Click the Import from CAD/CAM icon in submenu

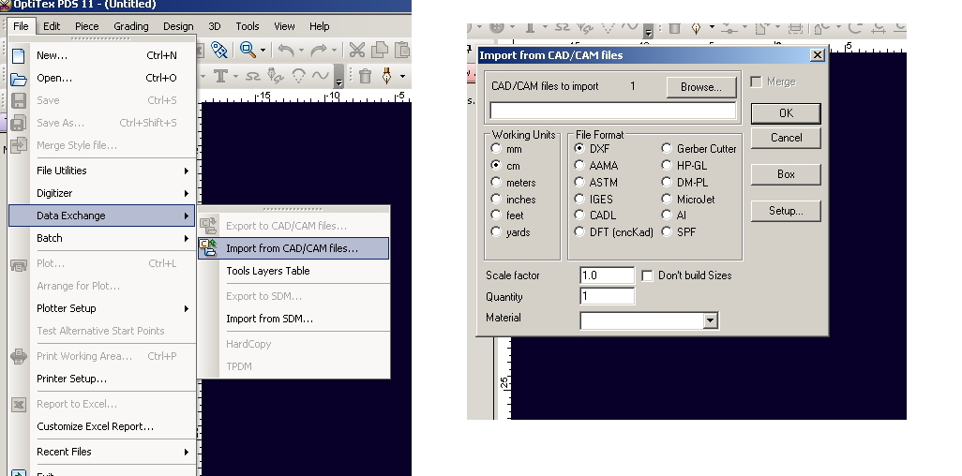pyautogui.click(x=208, y=248)
